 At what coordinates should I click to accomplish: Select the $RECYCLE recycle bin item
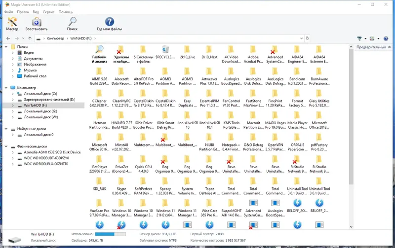point(165,52)
